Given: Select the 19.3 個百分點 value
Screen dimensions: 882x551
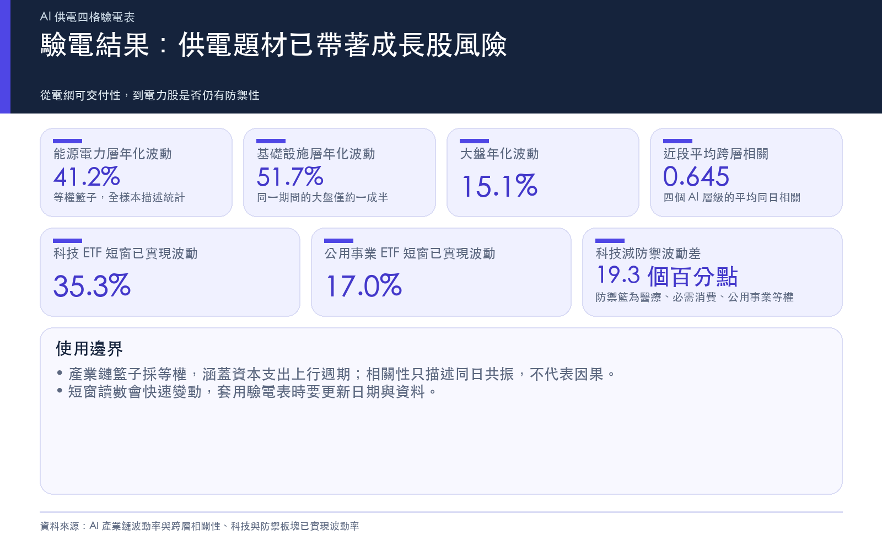Looking at the screenshot, I should click(x=668, y=276).
